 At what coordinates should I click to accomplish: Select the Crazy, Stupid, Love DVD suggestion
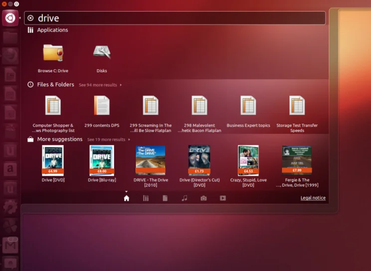point(248,160)
